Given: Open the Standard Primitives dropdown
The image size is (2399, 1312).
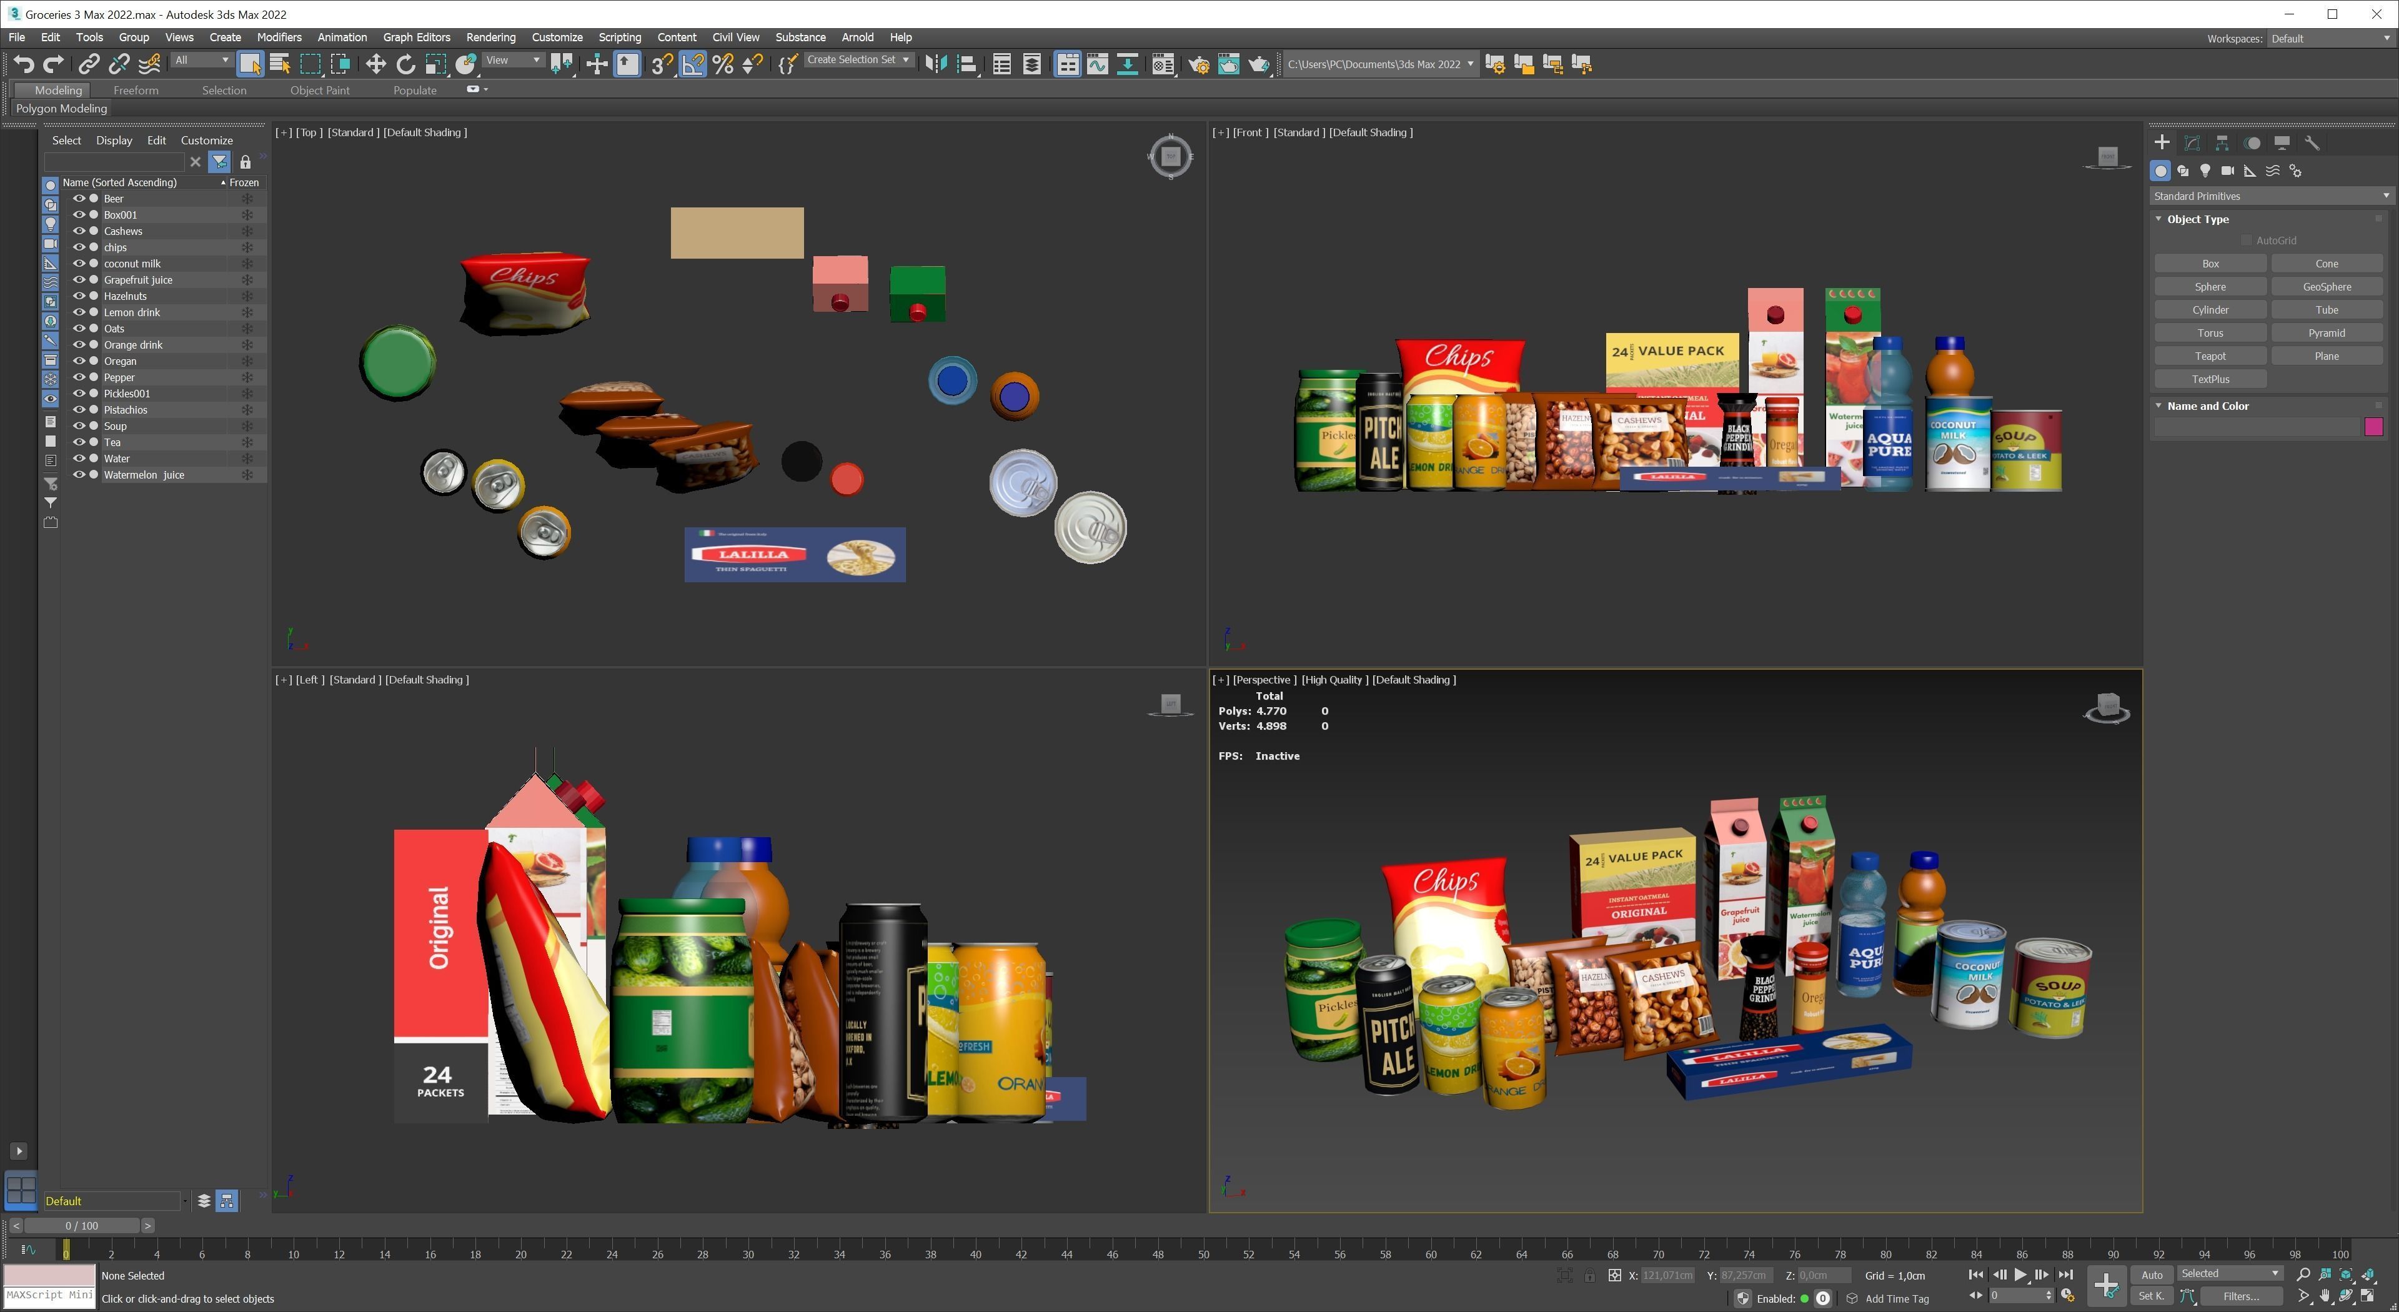Looking at the screenshot, I should (2270, 196).
